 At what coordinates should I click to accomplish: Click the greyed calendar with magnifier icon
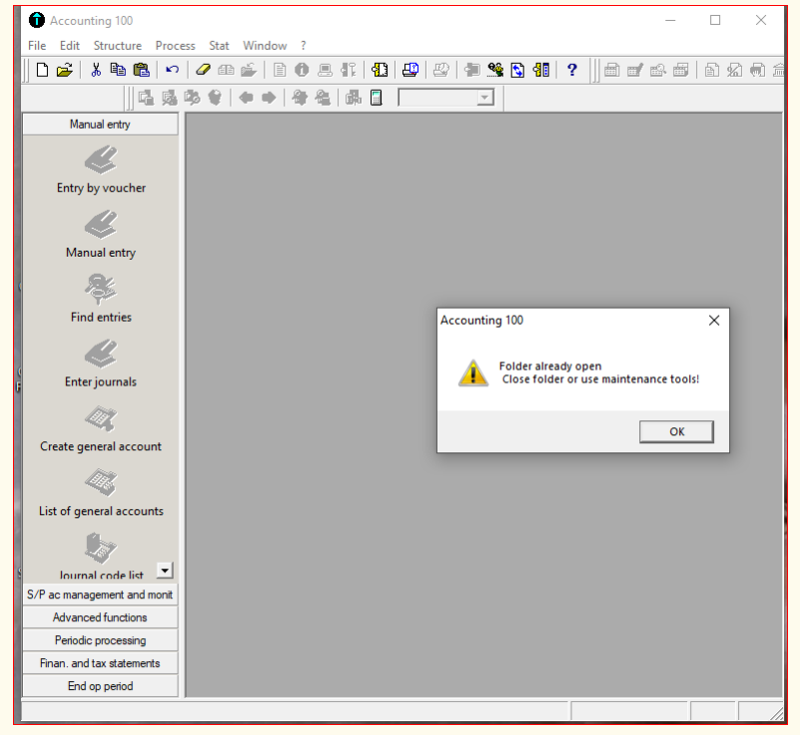(x=657, y=70)
